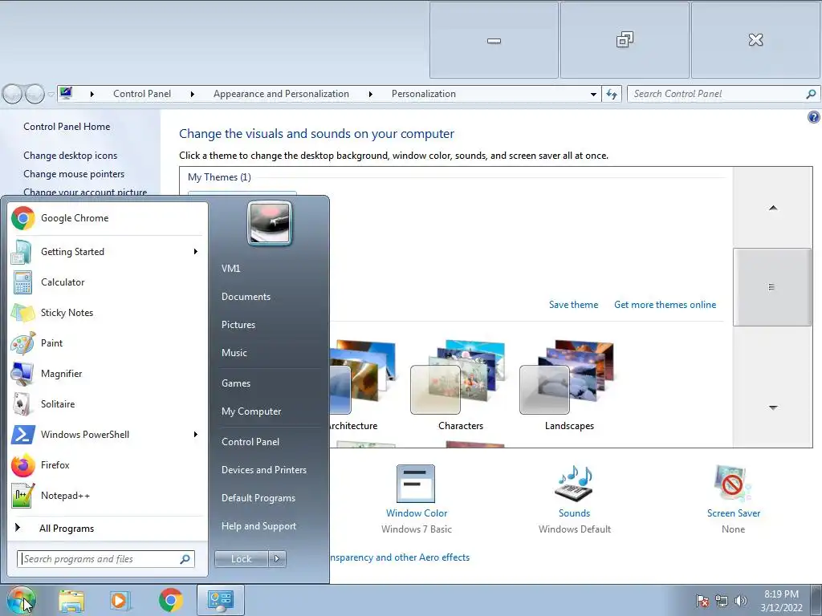Open the Help question mark icon

click(x=813, y=117)
